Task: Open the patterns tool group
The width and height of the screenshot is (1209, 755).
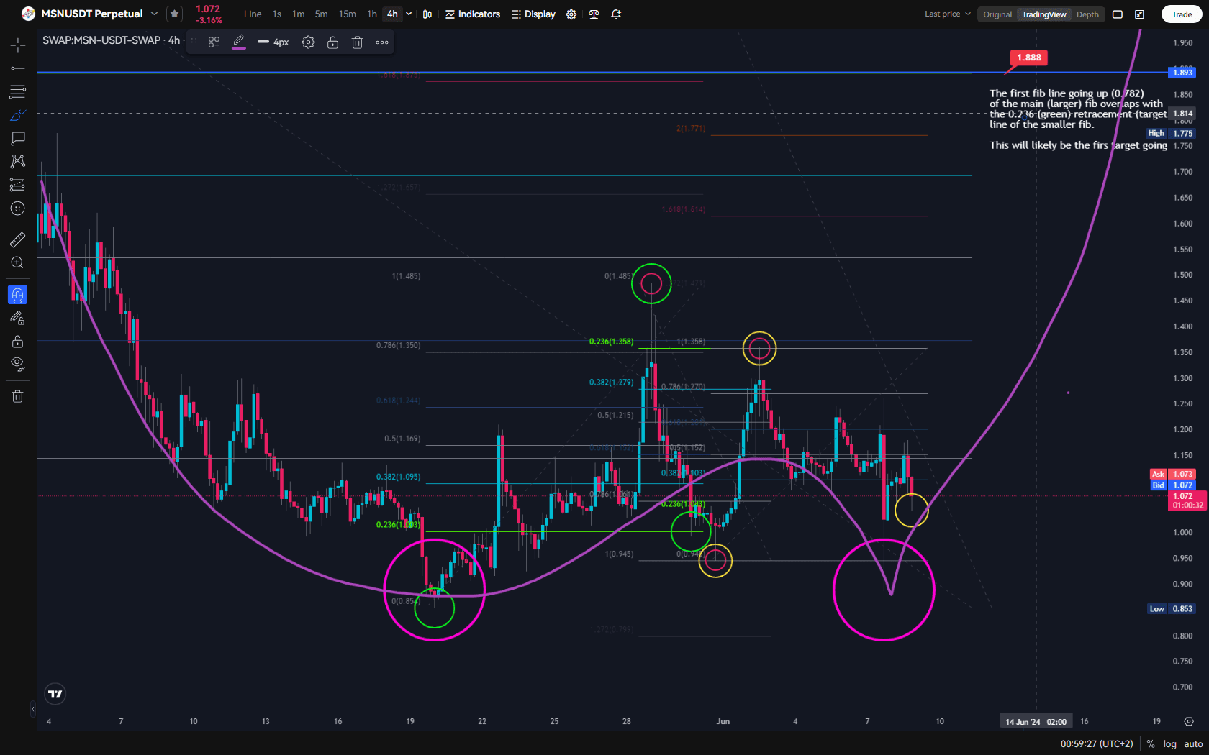Action: (18, 161)
